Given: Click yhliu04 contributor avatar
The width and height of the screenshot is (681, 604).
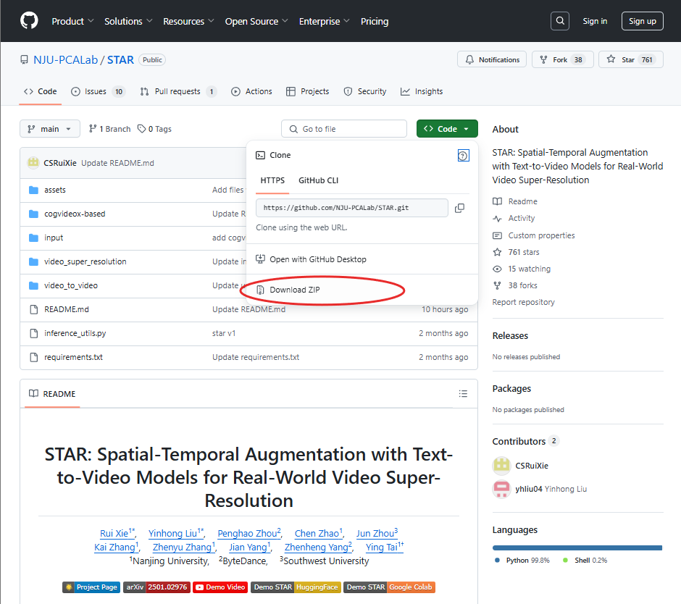Looking at the screenshot, I should [x=501, y=489].
